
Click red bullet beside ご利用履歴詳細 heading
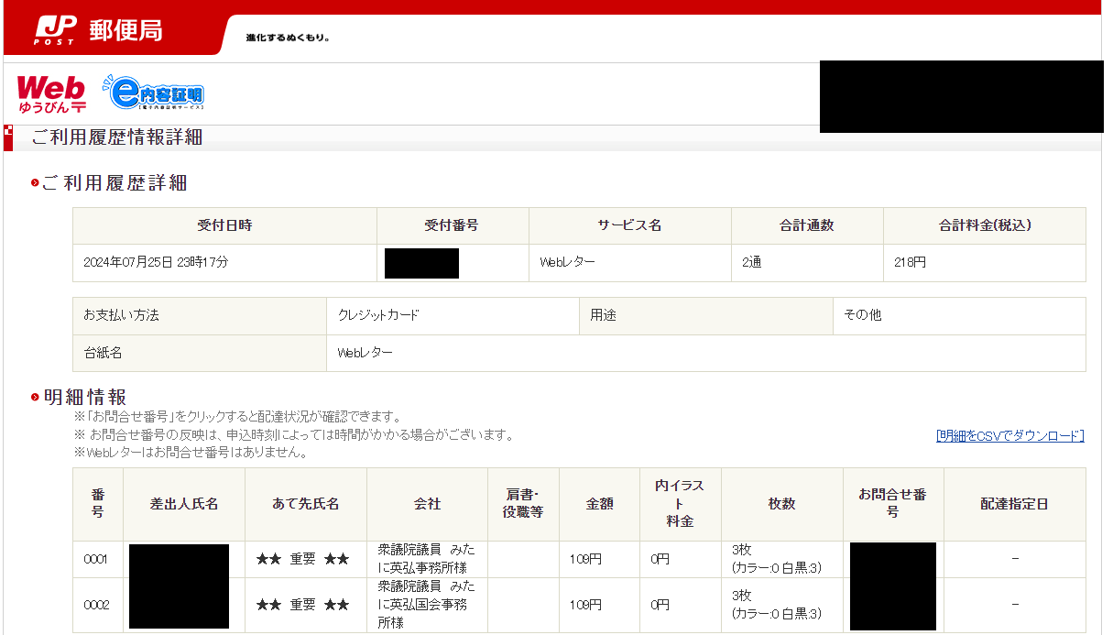coord(35,183)
